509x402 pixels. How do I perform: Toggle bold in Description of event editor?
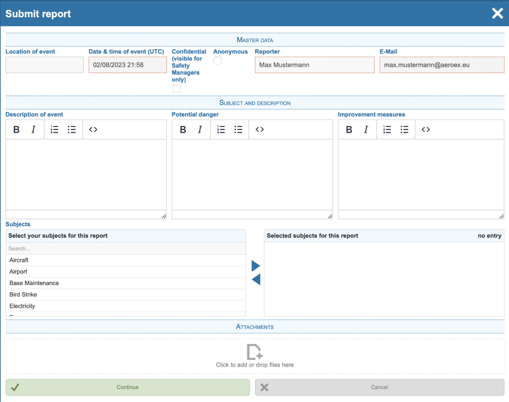16,129
